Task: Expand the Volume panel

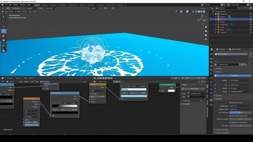Action: coord(219,95)
